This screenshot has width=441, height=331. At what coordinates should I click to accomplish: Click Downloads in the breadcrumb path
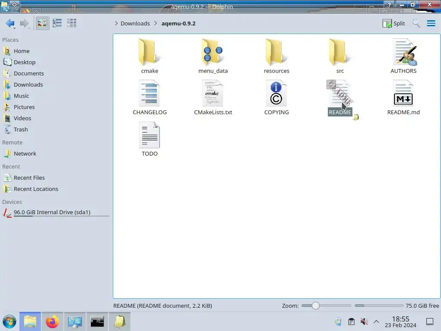pyautogui.click(x=135, y=23)
